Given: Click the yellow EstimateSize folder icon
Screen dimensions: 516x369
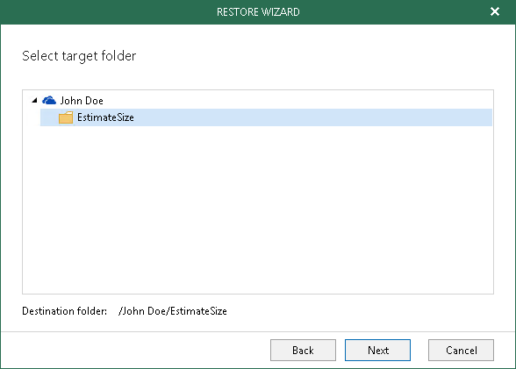Looking at the screenshot, I should coord(66,117).
